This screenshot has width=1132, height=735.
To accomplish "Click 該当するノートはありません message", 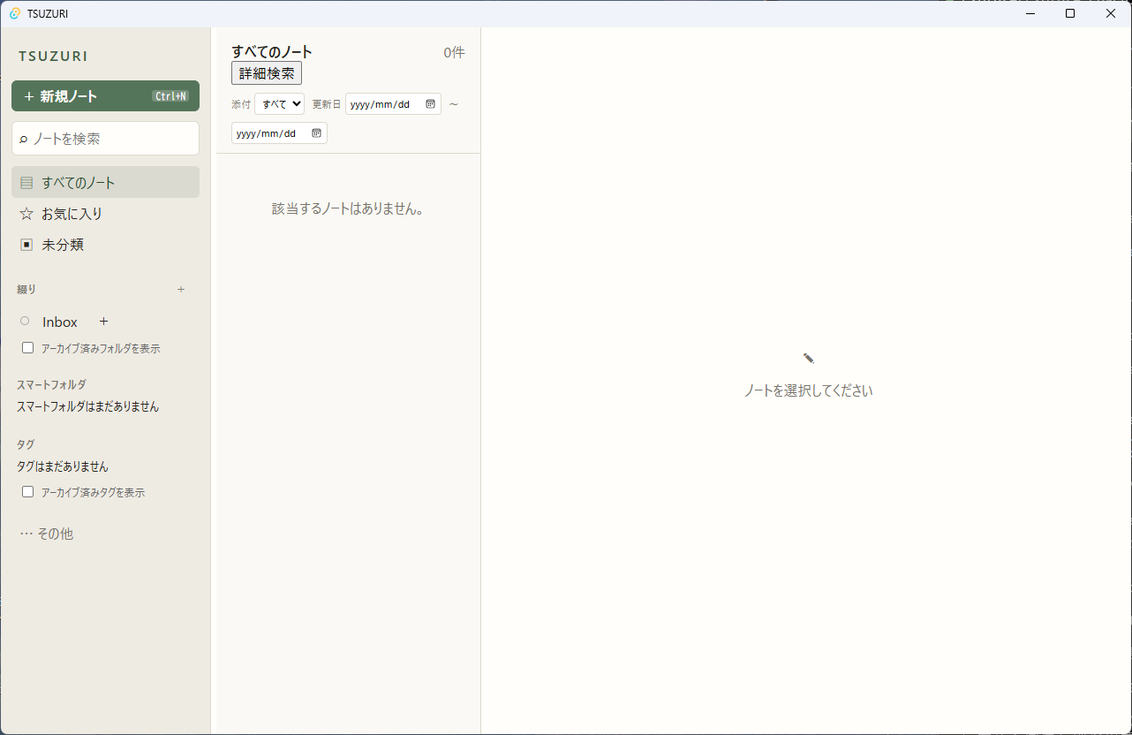I will tap(348, 209).
